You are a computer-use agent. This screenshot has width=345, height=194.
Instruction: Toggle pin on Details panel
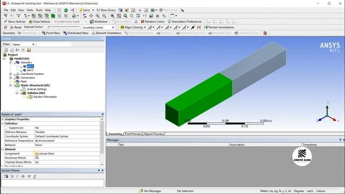click(102, 114)
